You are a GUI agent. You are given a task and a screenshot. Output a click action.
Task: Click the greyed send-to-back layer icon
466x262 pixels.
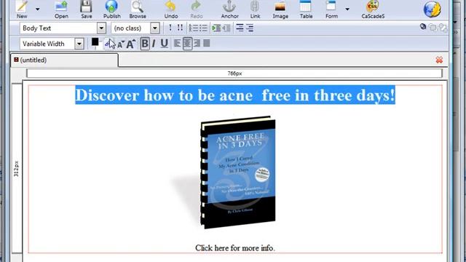point(443,28)
